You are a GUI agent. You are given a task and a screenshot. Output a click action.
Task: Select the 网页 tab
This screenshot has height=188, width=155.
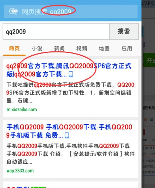point(14,49)
